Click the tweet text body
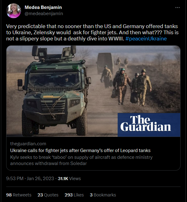Screen dimensions: 187x202 (92, 32)
